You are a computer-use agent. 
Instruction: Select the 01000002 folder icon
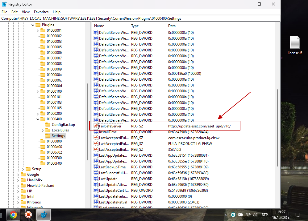[43, 36]
